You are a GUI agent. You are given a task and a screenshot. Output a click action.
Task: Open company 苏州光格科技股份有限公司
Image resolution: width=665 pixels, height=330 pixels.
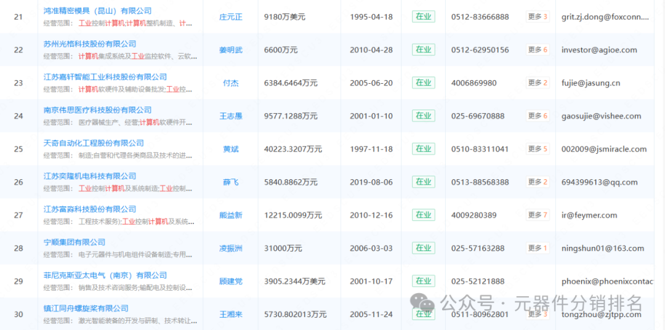89,44
